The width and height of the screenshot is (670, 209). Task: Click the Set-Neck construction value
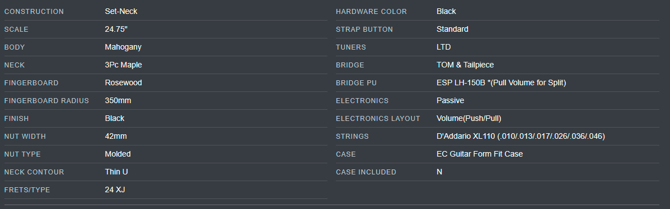(x=121, y=12)
